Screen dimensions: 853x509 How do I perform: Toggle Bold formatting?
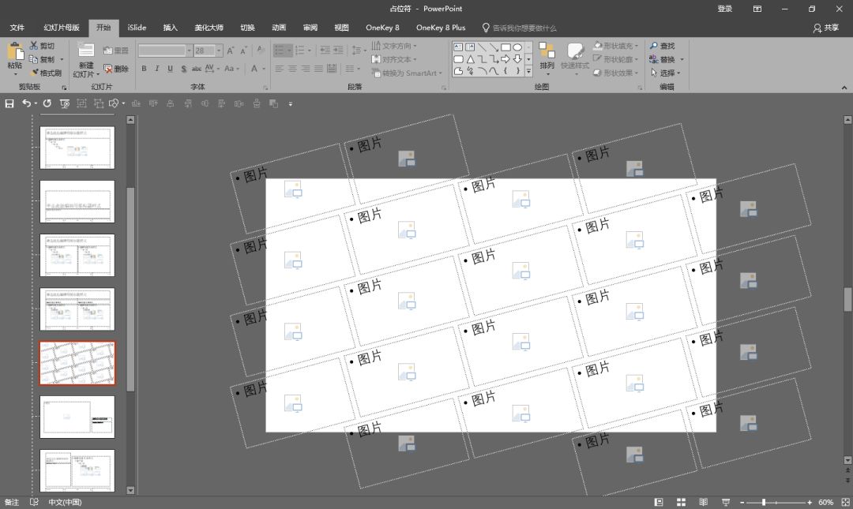(144, 69)
